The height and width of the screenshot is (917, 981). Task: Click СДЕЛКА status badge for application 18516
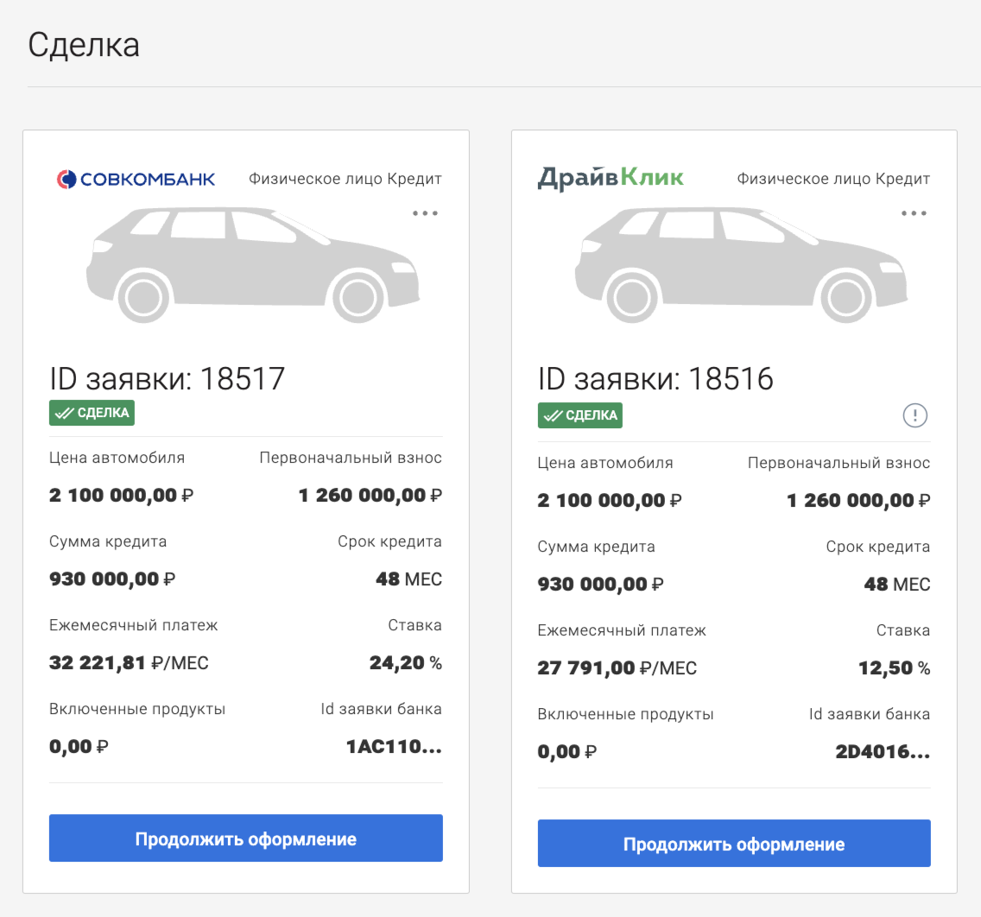click(x=580, y=415)
